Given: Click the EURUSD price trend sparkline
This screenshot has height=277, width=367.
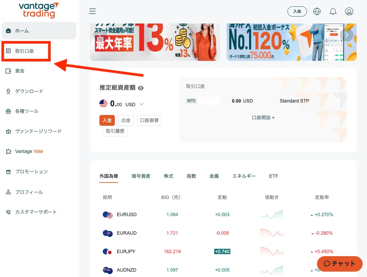Looking at the screenshot, I should point(272,214).
